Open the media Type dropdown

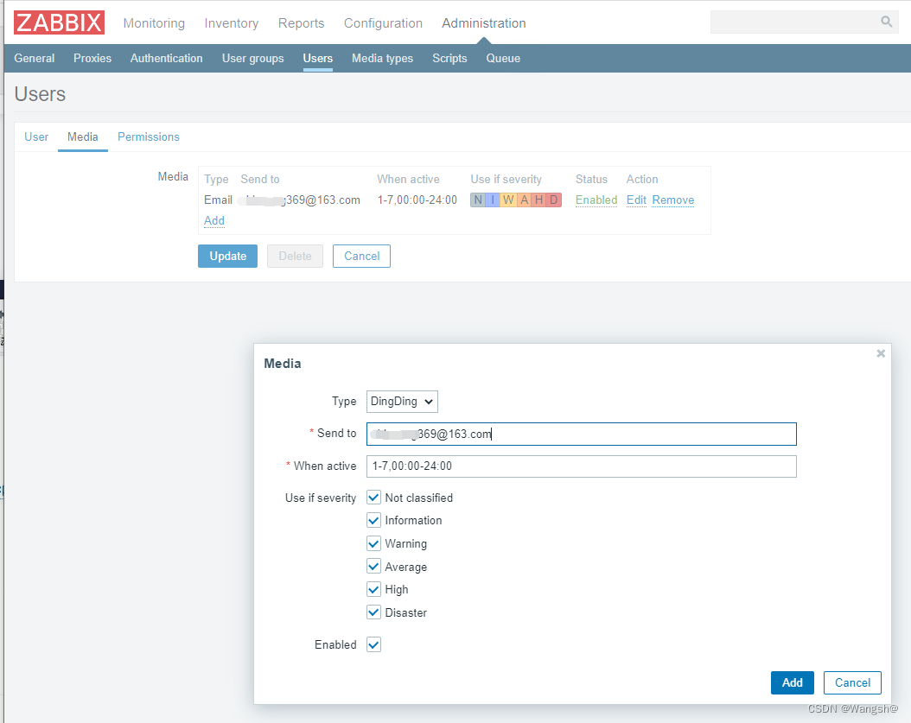(x=401, y=401)
